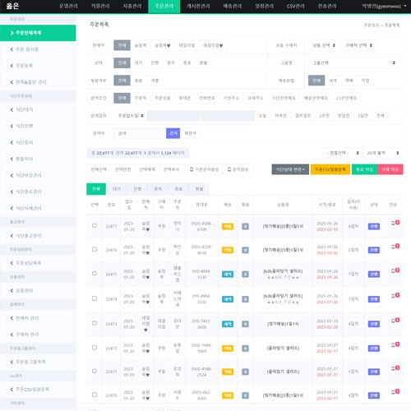Open the 상품 선택 dropdown
The width and height of the screenshot is (411, 411).
(324, 45)
